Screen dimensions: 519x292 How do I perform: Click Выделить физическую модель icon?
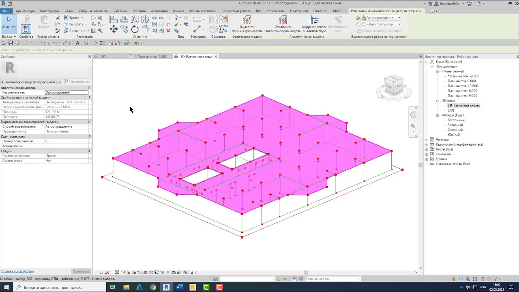pos(247,20)
